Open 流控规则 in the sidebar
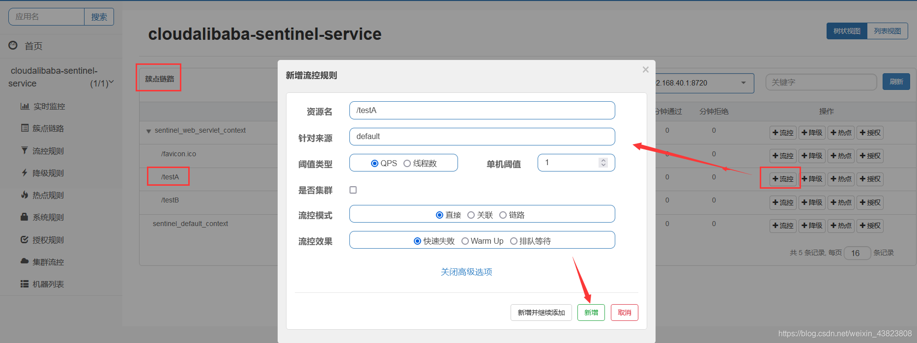 click(x=42, y=151)
